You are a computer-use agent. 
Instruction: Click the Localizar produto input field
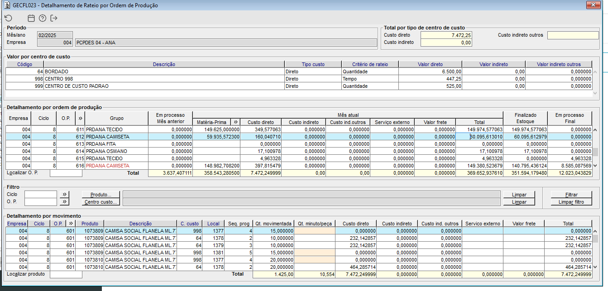tap(66, 274)
